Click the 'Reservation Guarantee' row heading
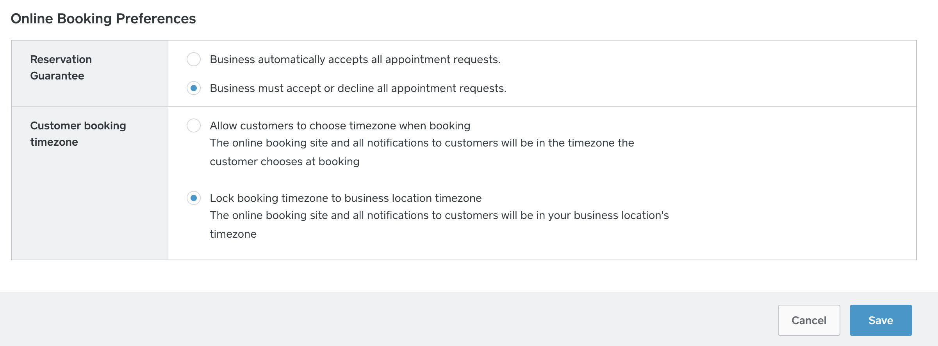Viewport: 938px width, 346px height. (x=61, y=67)
